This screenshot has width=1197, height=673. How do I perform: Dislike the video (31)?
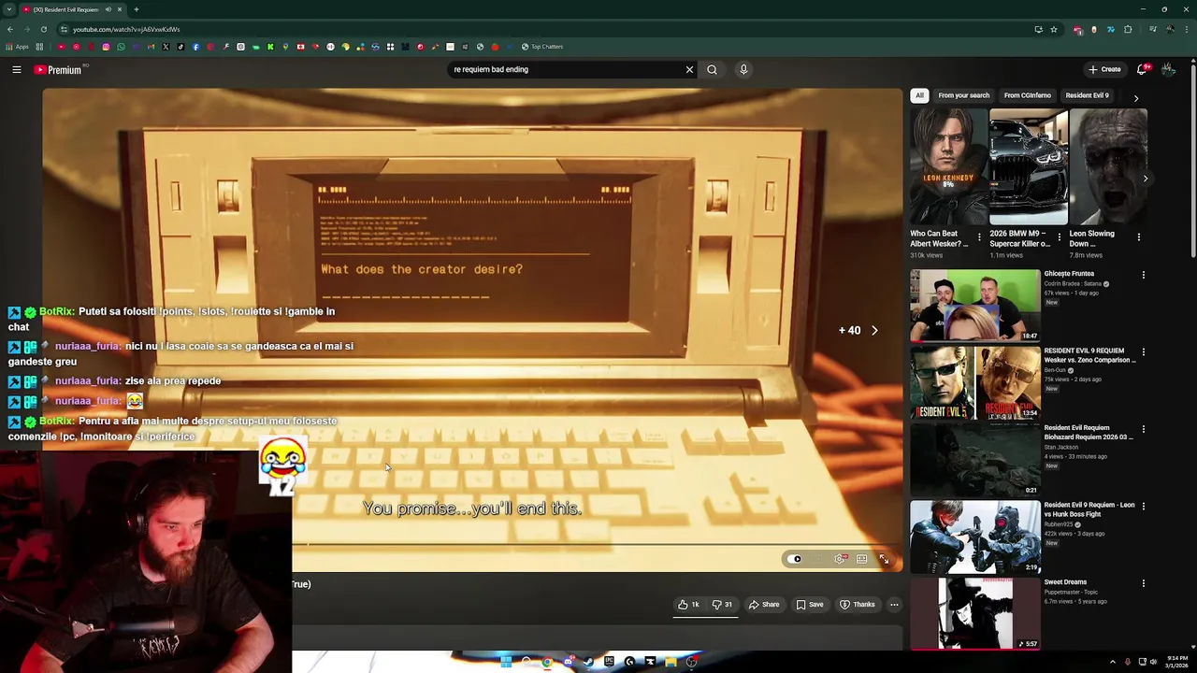[x=722, y=605]
